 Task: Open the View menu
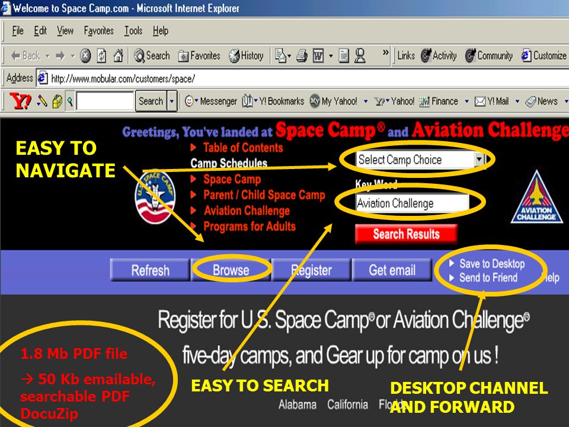point(65,31)
